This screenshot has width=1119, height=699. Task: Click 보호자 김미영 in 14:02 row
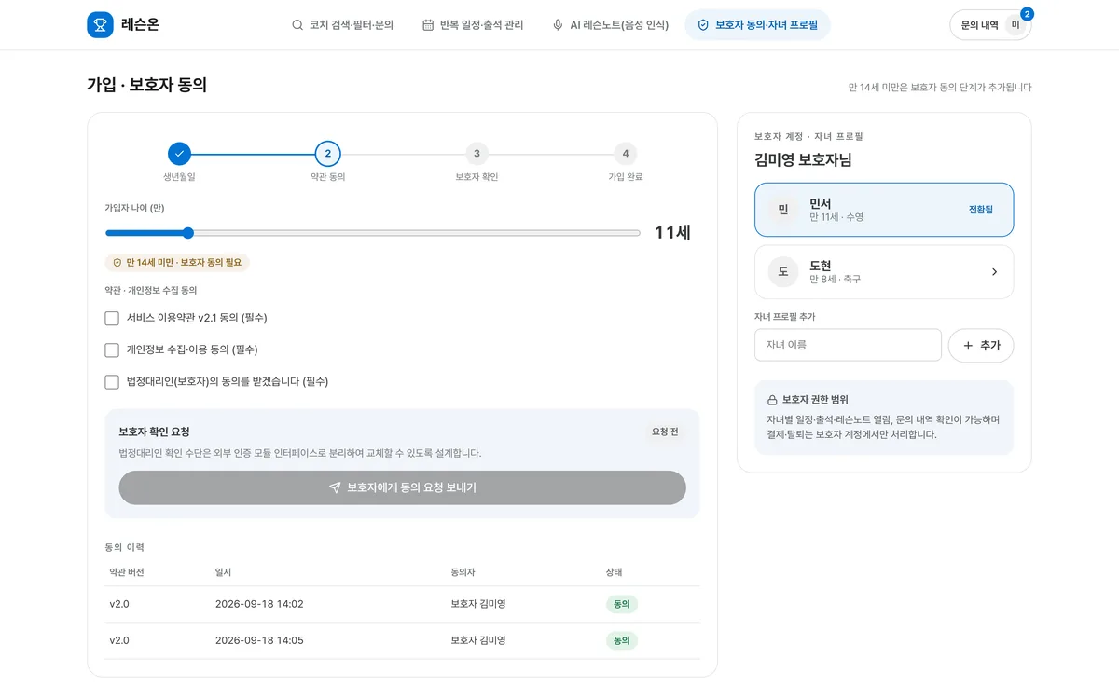[x=478, y=604]
